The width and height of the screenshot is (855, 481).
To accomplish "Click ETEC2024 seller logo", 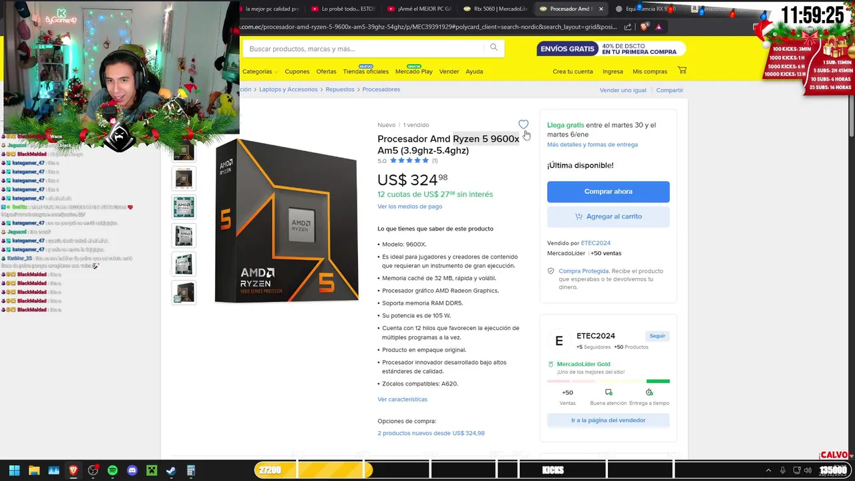I will coord(559,341).
